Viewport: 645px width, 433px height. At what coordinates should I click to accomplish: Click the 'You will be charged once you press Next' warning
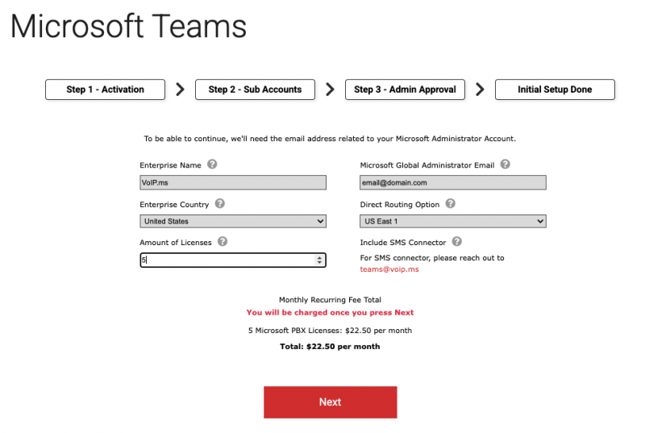coord(330,313)
